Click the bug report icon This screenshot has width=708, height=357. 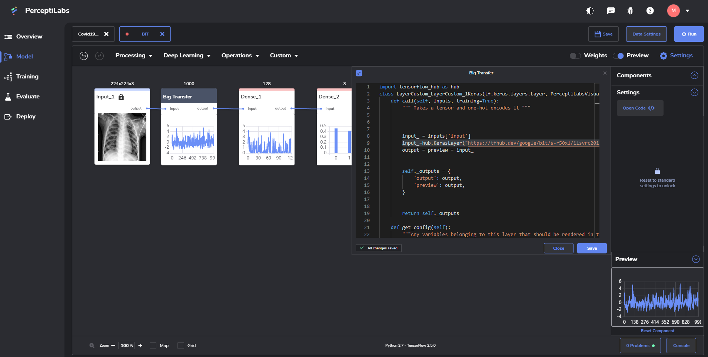[630, 11]
